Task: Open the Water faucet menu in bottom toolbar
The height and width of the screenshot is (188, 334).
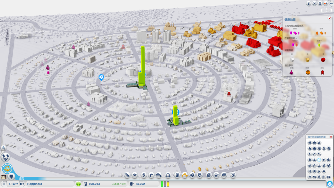Action: [151, 175]
